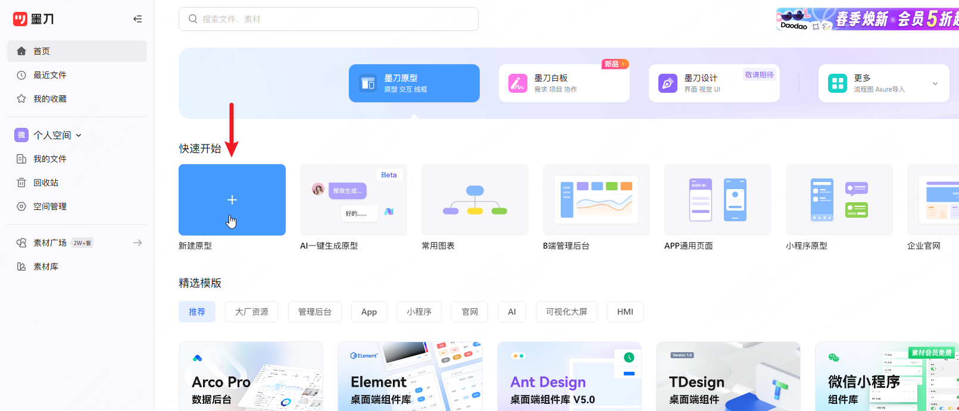Click the home icon beside 首页
Viewport: 959px width, 411px height.
tap(21, 51)
